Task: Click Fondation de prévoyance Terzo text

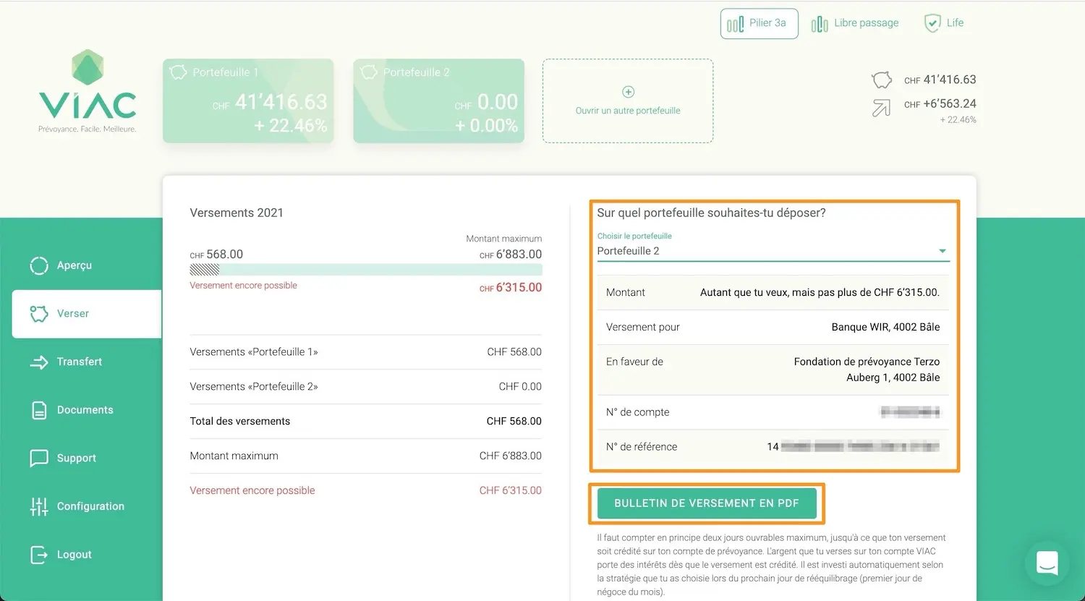Action: point(867,362)
